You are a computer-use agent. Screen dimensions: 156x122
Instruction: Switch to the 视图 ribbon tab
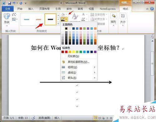click(x=91, y=9)
